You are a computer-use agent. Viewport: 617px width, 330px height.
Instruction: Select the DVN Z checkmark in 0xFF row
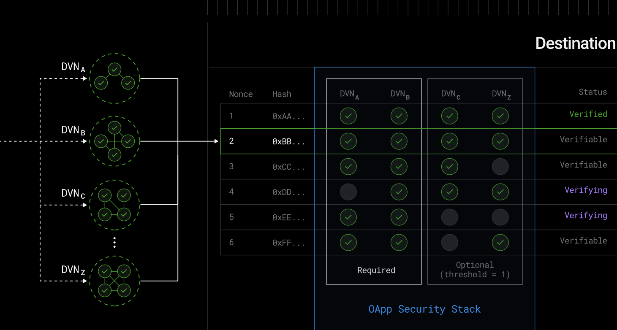pos(500,243)
